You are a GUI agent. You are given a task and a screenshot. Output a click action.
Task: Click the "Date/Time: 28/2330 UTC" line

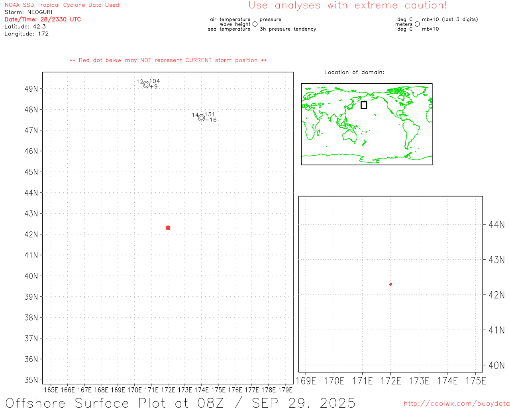coord(43,20)
